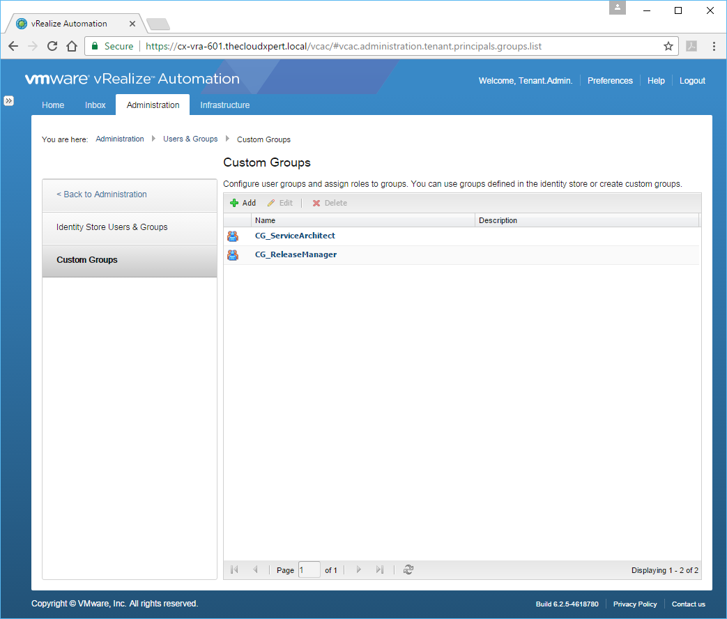727x619 pixels.
Task: Select Identity Store Users & Groups
Action: pyautogui.click(x=112, y=227)
